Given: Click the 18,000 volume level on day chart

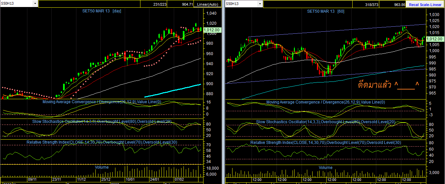Looking at the screenshot, I should [212, 168].
